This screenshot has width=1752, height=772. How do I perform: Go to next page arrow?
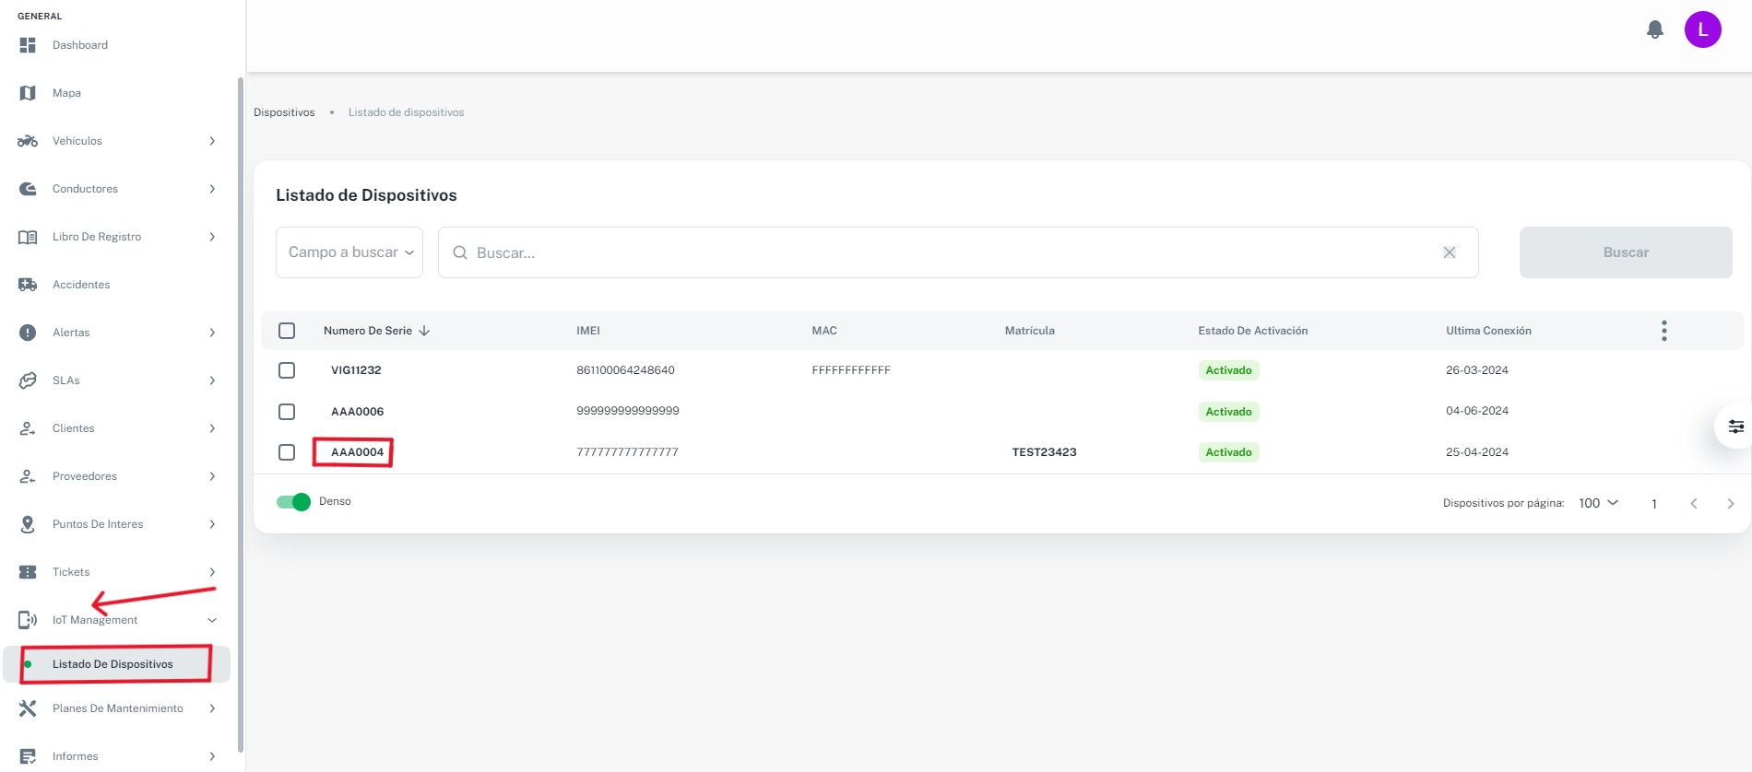pyautogui.click(x=1730, y=503)
